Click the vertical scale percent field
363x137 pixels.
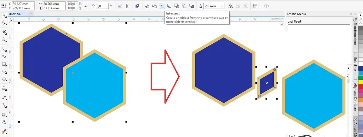(73, 8)
